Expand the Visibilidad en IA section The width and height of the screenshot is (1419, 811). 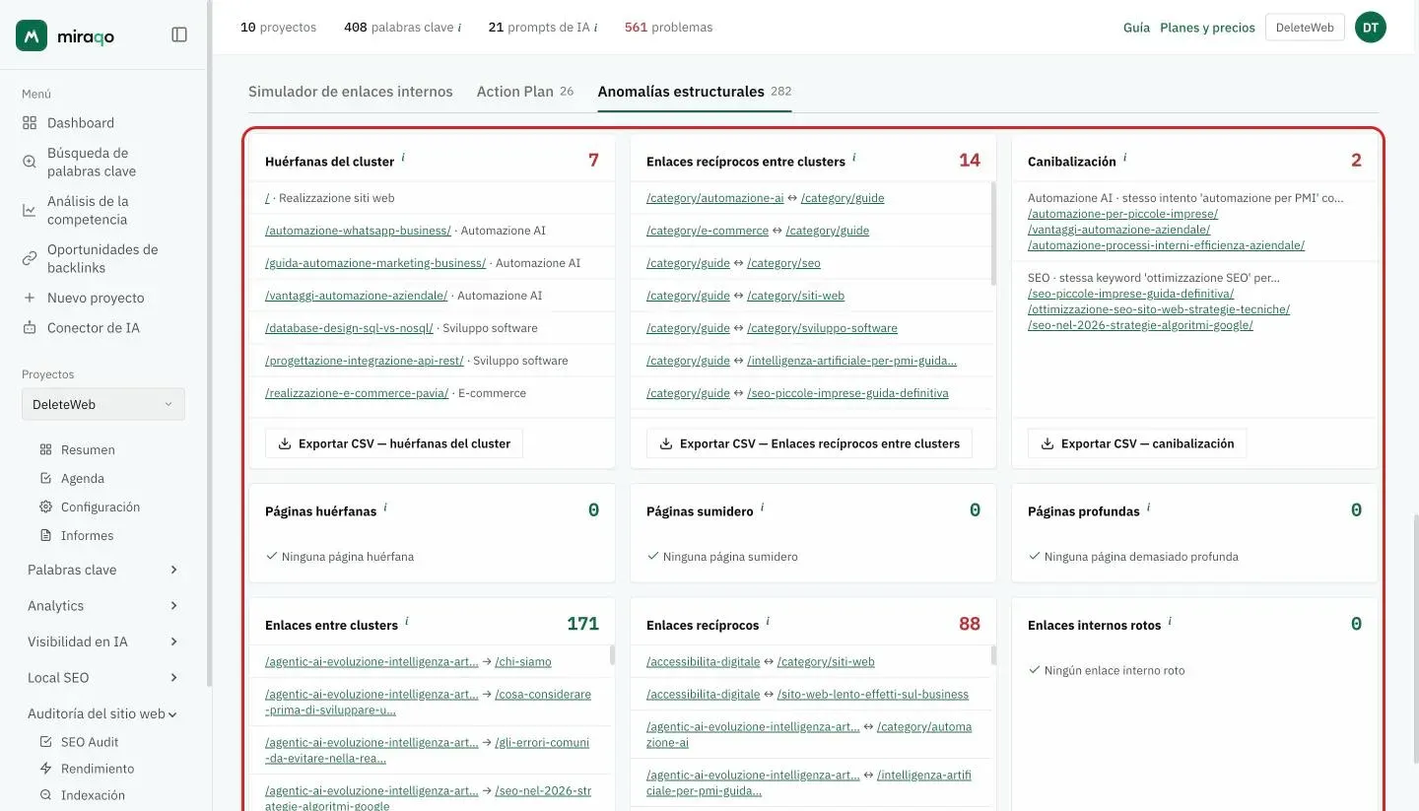click(x=103, y=642)
